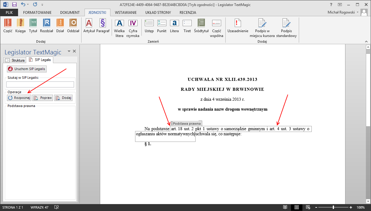
Task: Switch to FORMATOWANIE ribbon tab
Action: (37, 12)
